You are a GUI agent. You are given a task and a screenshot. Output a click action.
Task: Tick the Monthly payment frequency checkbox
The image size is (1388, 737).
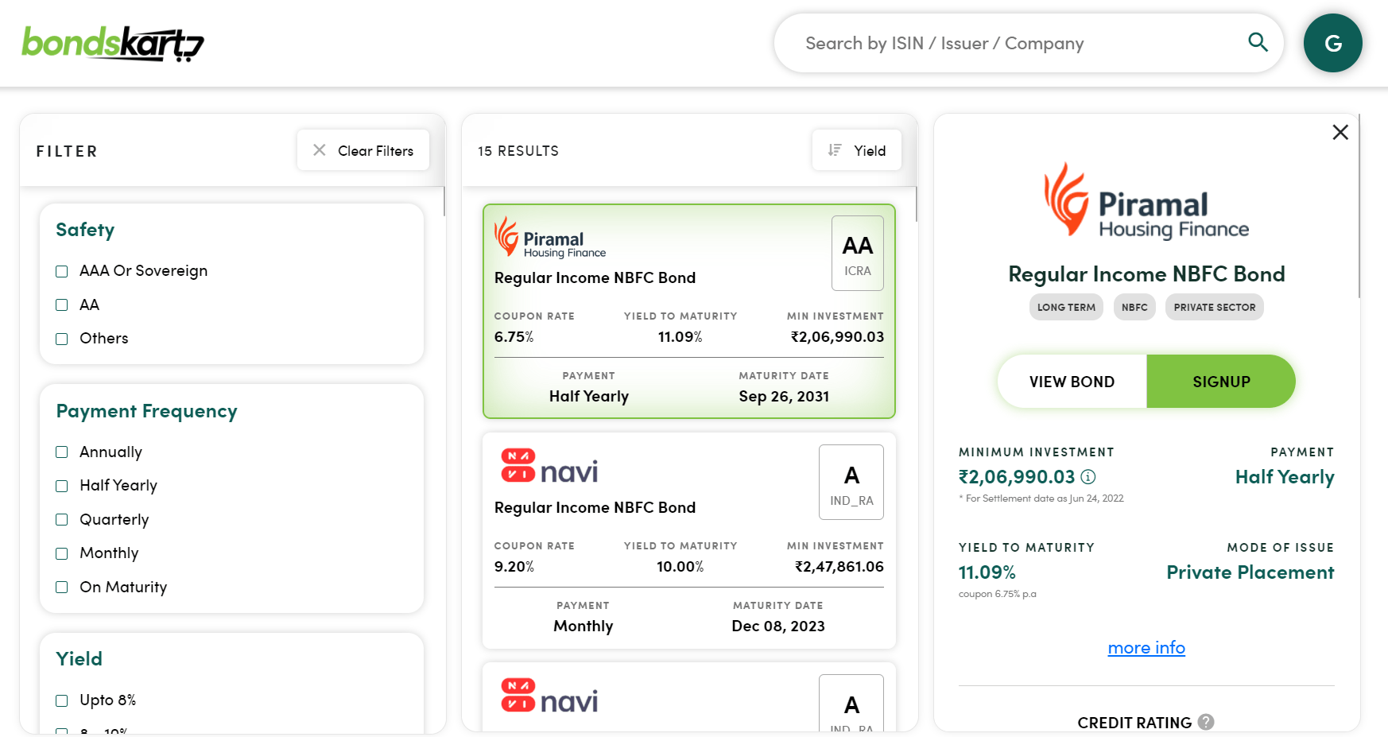62,554
